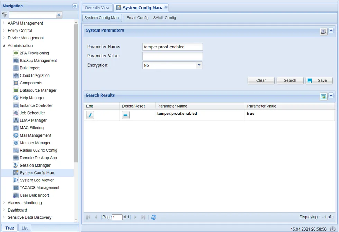Click the Parameter Value input field
The image size is (339, 232).
click(173, 56)
